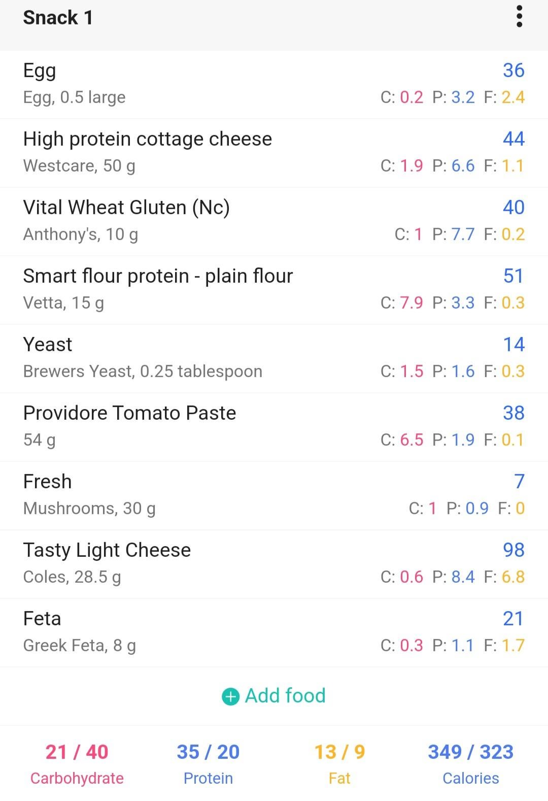This screenshot has width=548, height=801.
Task: Open the Egg food entry
Action: click(x=274, y=84)
